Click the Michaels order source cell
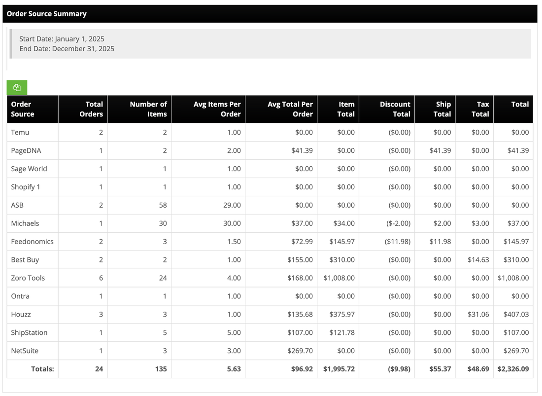Image resolution: width=542 pixels, height=396 pixels. [33, 223]
